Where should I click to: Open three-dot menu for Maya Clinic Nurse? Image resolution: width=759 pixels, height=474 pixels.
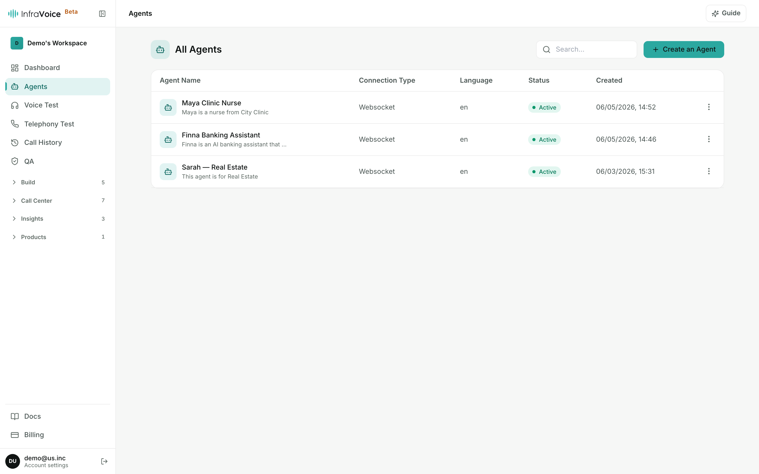pyautogui.click(x=708, y=107)
